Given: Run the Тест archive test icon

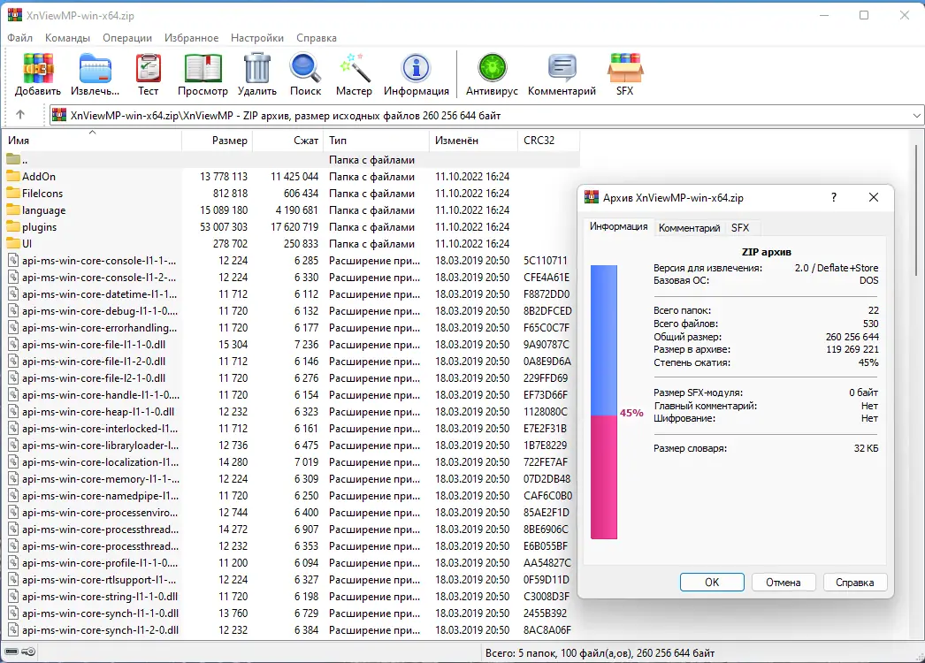Looking at the screenshot, I should [x=148, y=68].
